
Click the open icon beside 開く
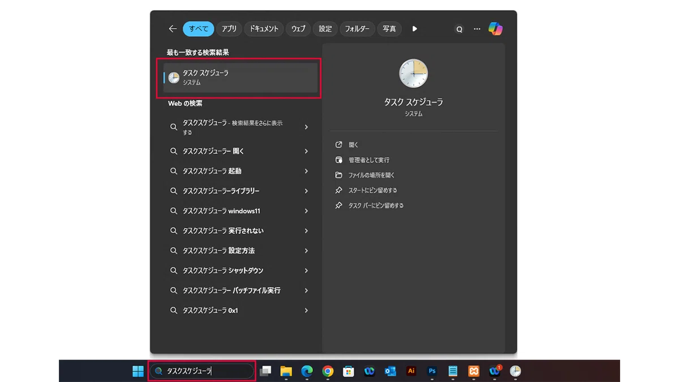(339, 145)
